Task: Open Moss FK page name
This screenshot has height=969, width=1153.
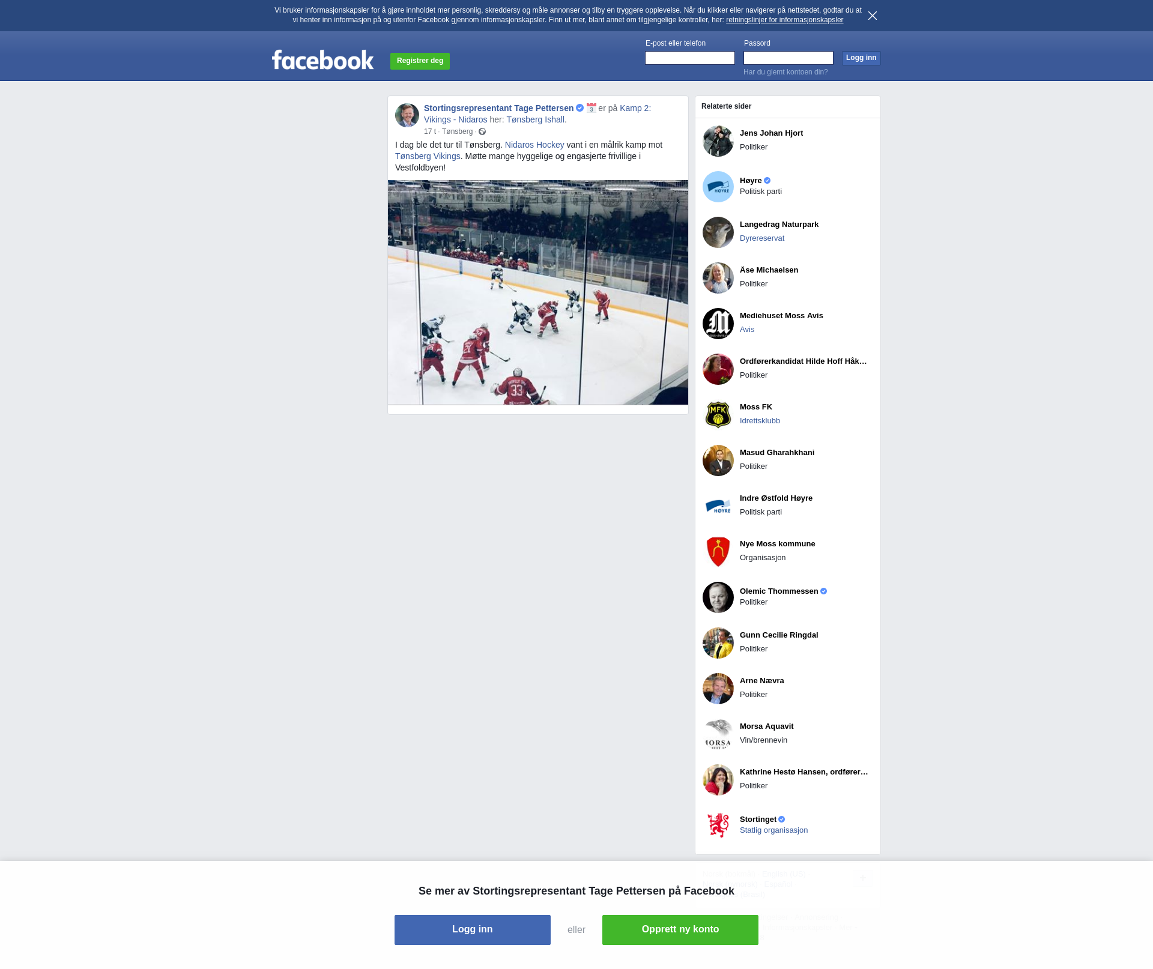Action: tap(756, 407)
